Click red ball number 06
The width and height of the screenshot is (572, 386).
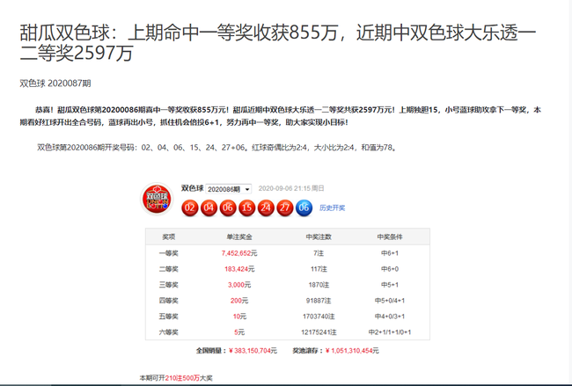tap(227, 208)
